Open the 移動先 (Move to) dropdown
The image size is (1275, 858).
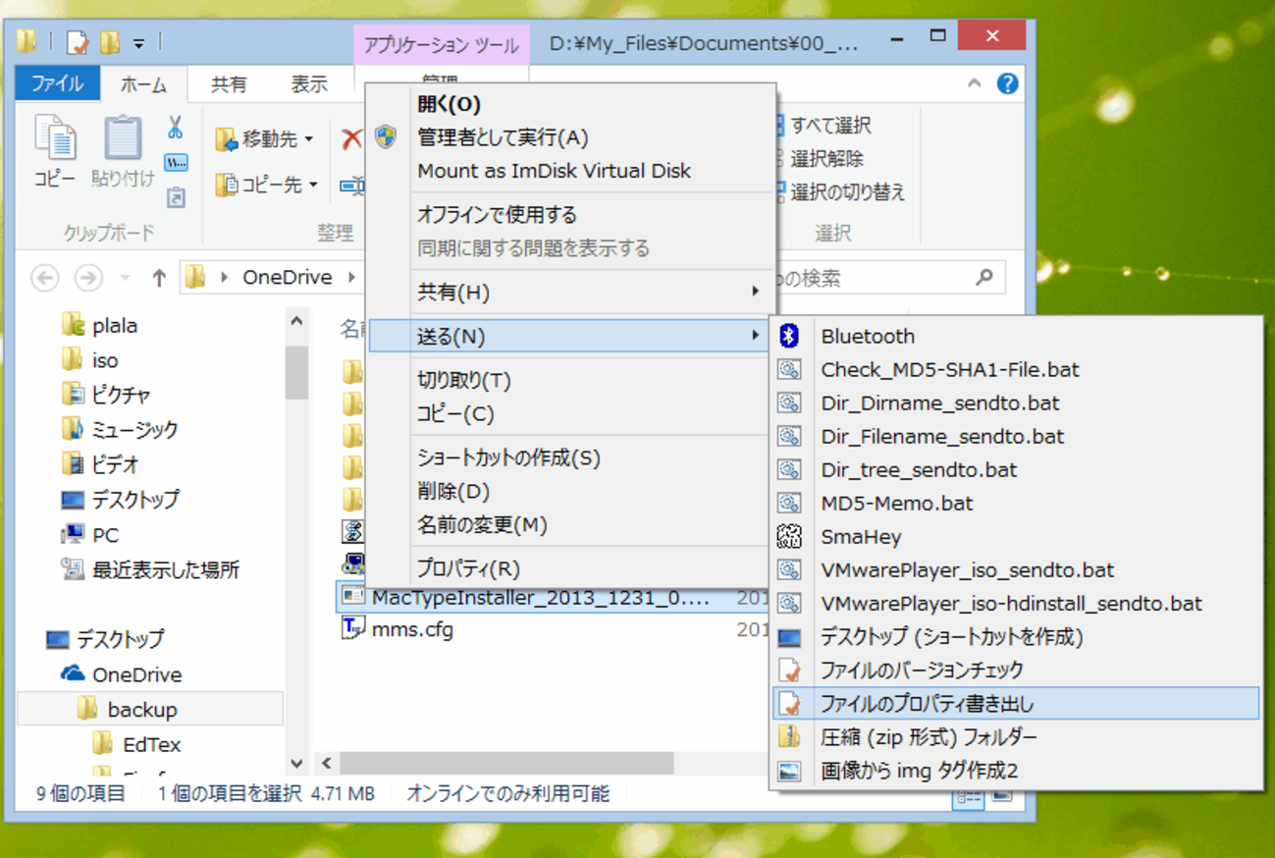tap(265, 139)
